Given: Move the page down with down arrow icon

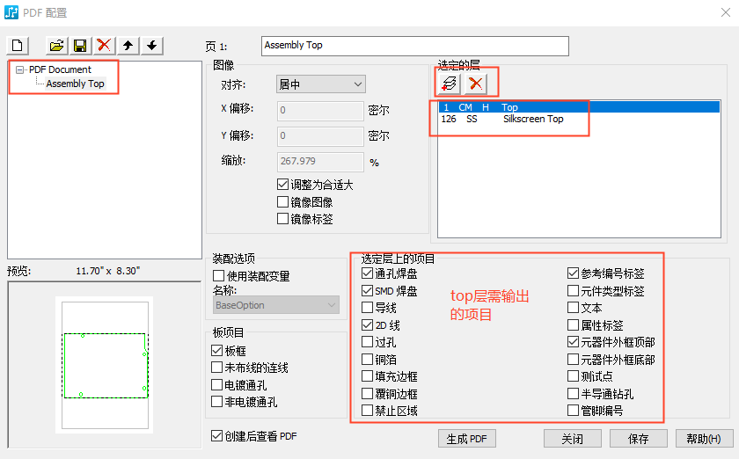Looking at the screenshot, I should 151,46.
